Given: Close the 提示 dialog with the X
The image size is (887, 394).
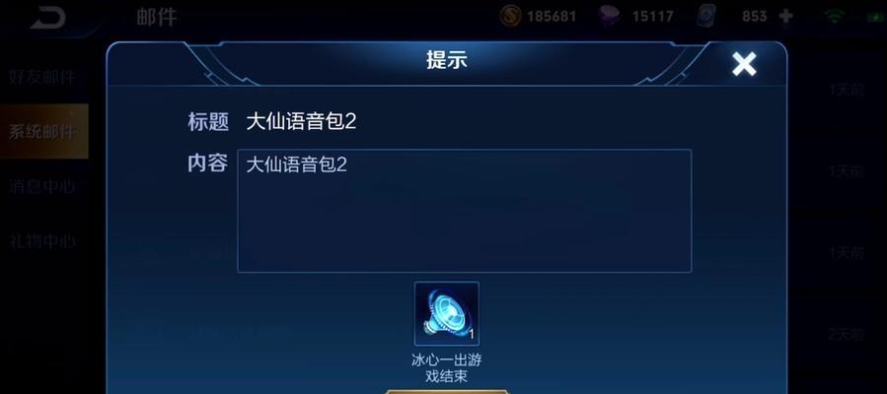Looking at the screenshot, I should pos(744,64).
